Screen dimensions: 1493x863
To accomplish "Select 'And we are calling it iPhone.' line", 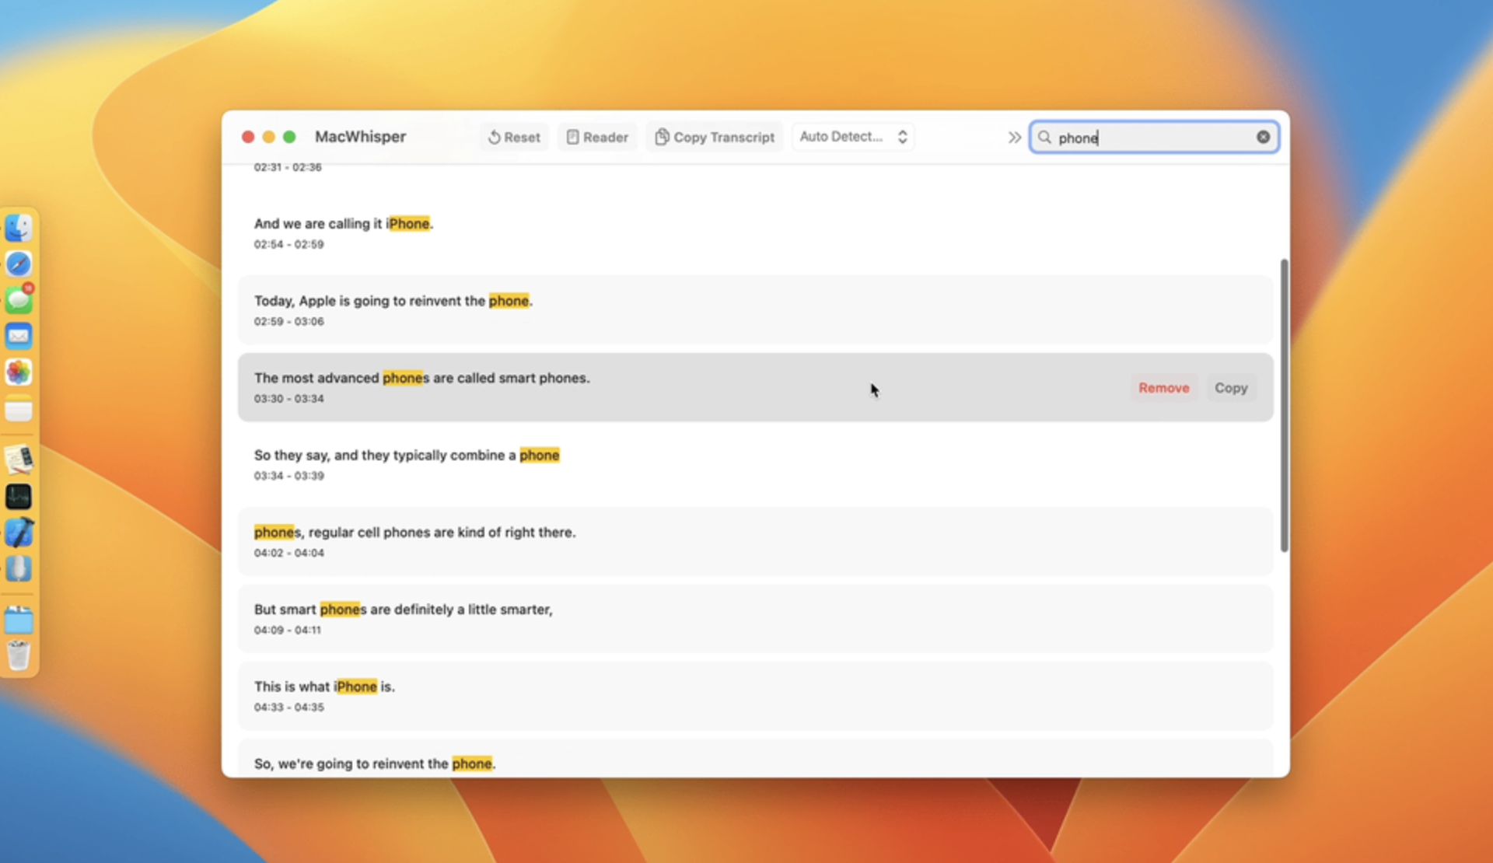I will point(755,232).
